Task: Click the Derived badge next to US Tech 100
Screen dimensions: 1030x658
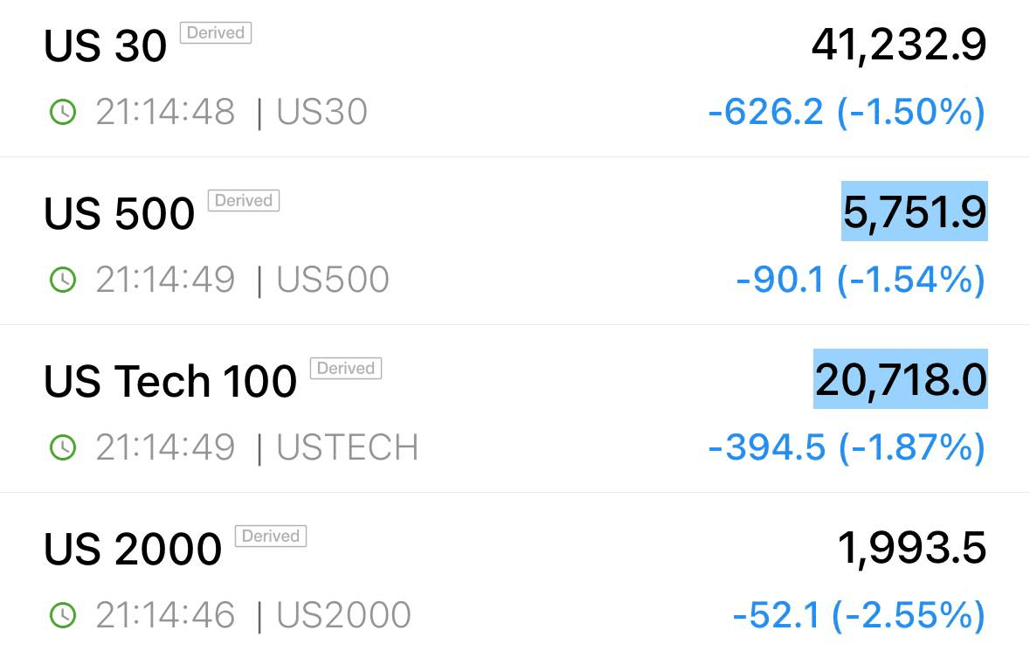Action: (x=346, y=368)
